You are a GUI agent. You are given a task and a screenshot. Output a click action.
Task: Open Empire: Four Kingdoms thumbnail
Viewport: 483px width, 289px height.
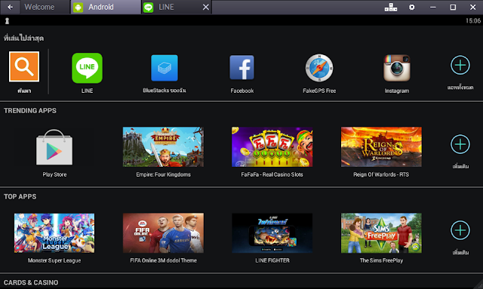point(163,146)
